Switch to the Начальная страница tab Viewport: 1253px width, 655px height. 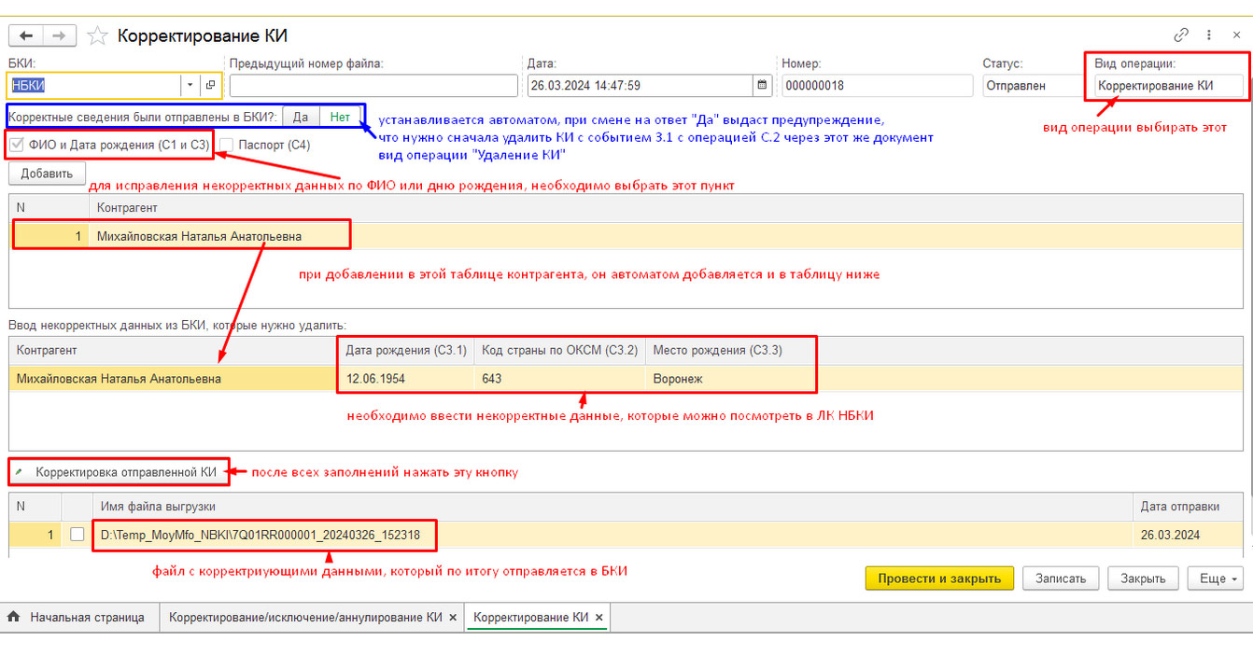point(78,618)
